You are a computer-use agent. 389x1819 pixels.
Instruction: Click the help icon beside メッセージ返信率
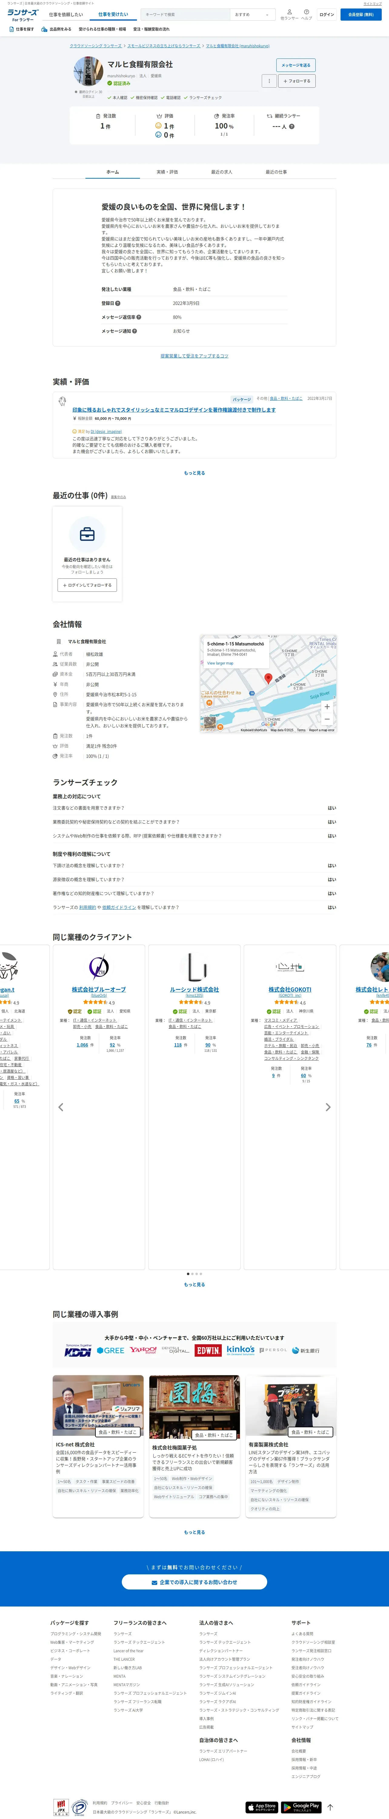pyautogui.click(x=138, y=317)
